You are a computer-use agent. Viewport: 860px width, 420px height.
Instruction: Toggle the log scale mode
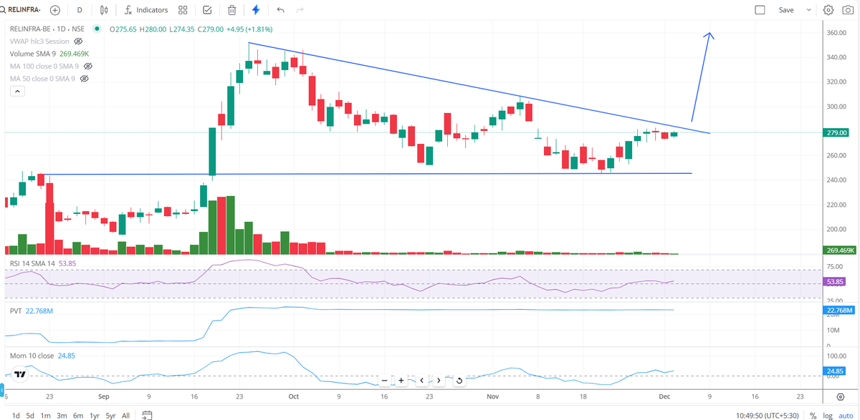click(828, 415)
